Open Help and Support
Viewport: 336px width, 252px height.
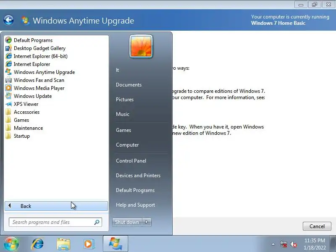(135, 205)
